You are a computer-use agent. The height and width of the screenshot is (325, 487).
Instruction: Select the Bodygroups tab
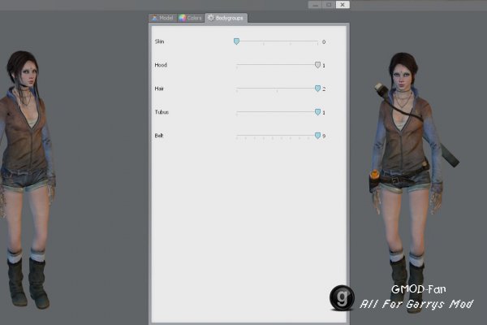coord(226,18)
